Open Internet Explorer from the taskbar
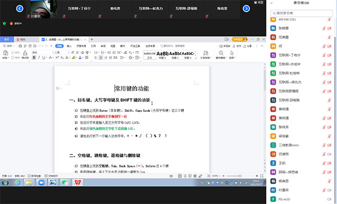This screenshot has width=337, height=204. pos(17,183)
